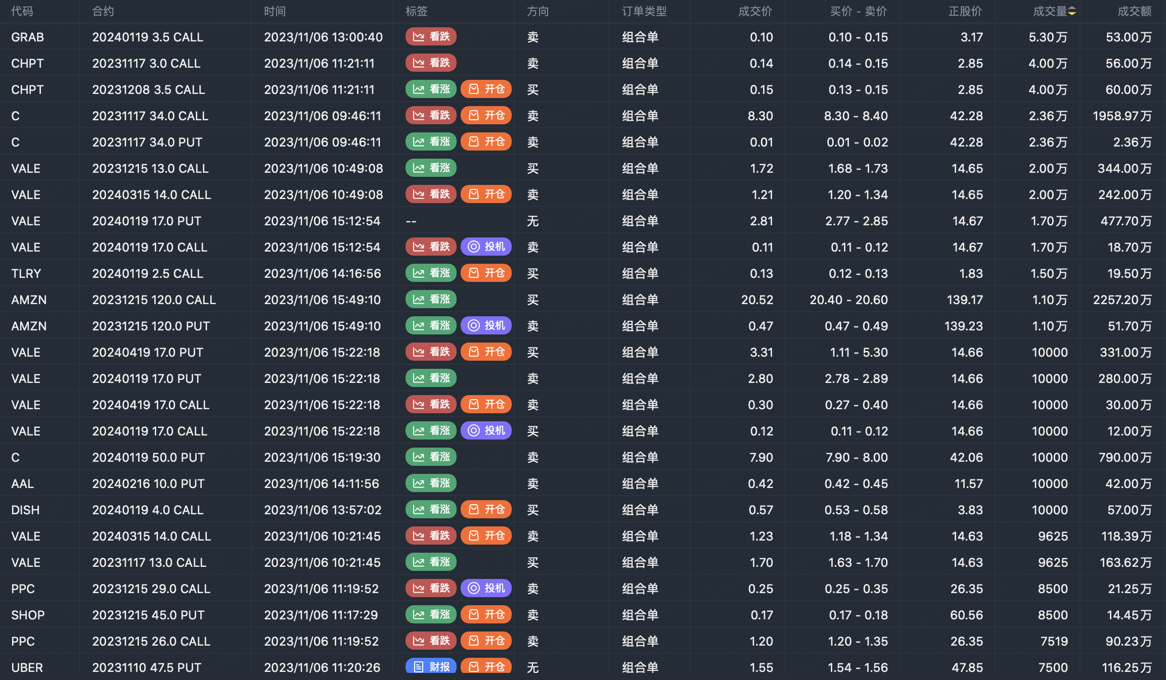This screenshot has width=1166, height=680.
Task: Click 看跌 tag on VALE row timed 10:21:45
Action: [431, 536]
